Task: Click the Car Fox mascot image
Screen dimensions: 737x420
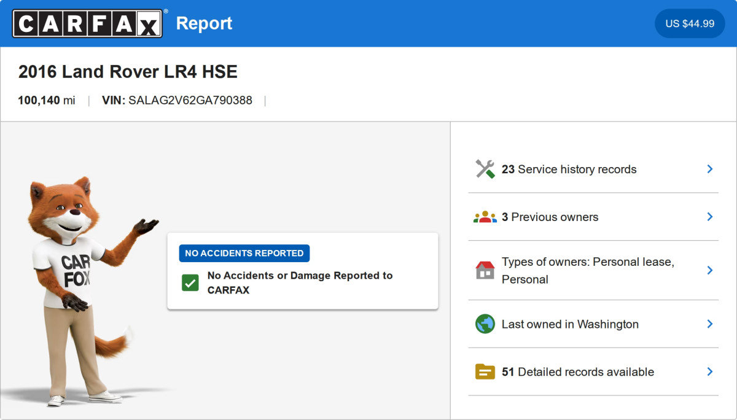Action: (80, 289)
